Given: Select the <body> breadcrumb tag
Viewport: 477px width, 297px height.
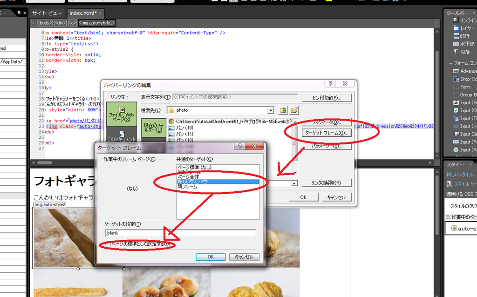Looking at the screenshot, I should [44, 23].
